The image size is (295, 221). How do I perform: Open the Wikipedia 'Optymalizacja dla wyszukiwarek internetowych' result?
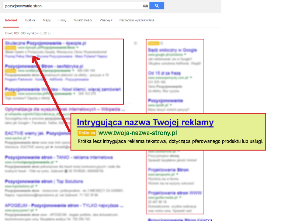(x=65, y=109)
